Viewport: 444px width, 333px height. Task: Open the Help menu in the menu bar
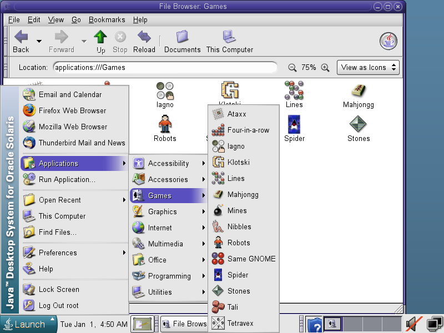[140, 20]
